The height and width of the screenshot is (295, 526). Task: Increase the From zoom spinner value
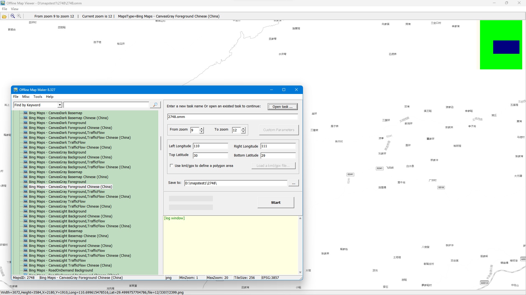tap(202, 128)
